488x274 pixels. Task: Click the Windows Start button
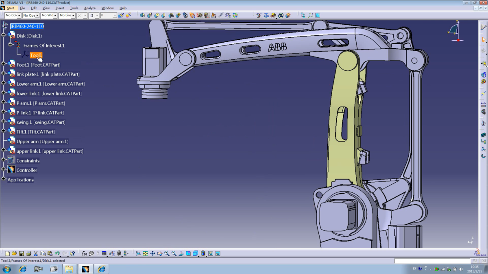point(7,269)
